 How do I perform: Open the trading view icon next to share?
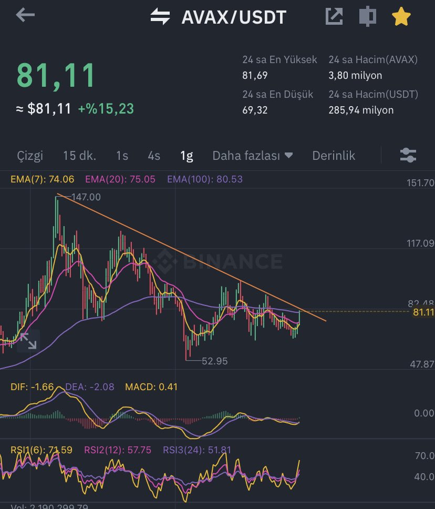coord(367,16)
